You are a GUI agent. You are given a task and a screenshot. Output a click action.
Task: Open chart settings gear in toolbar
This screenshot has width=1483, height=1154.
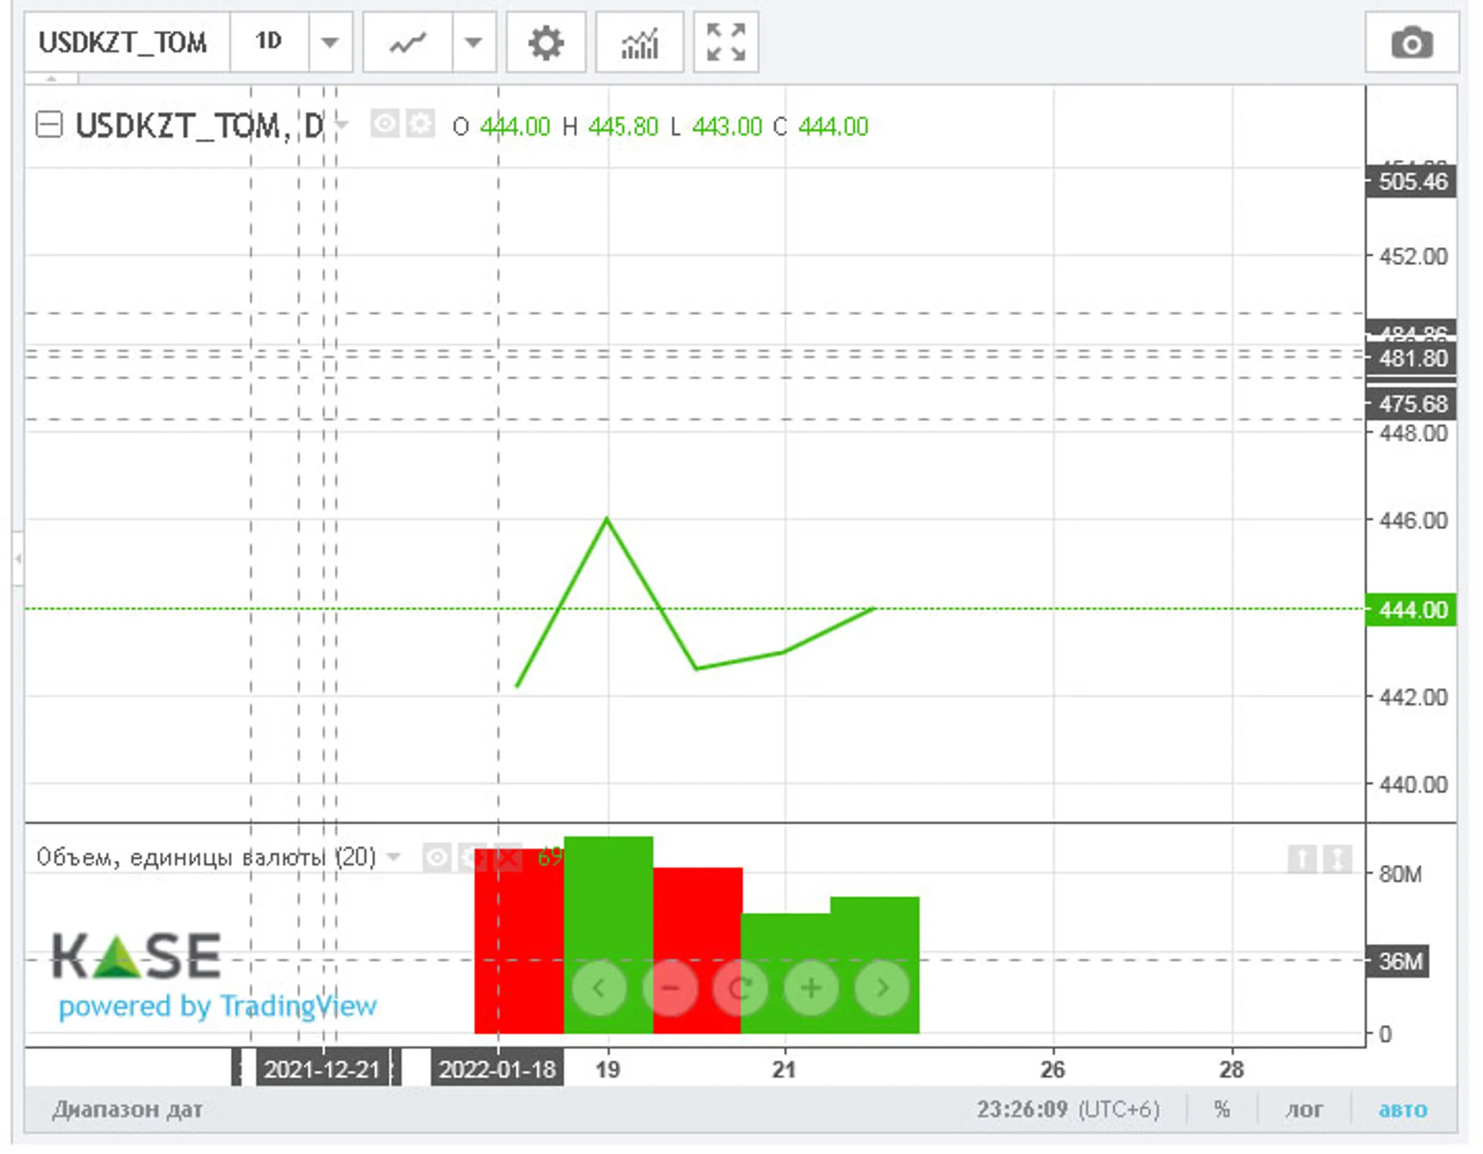click(x=545, y=43)
